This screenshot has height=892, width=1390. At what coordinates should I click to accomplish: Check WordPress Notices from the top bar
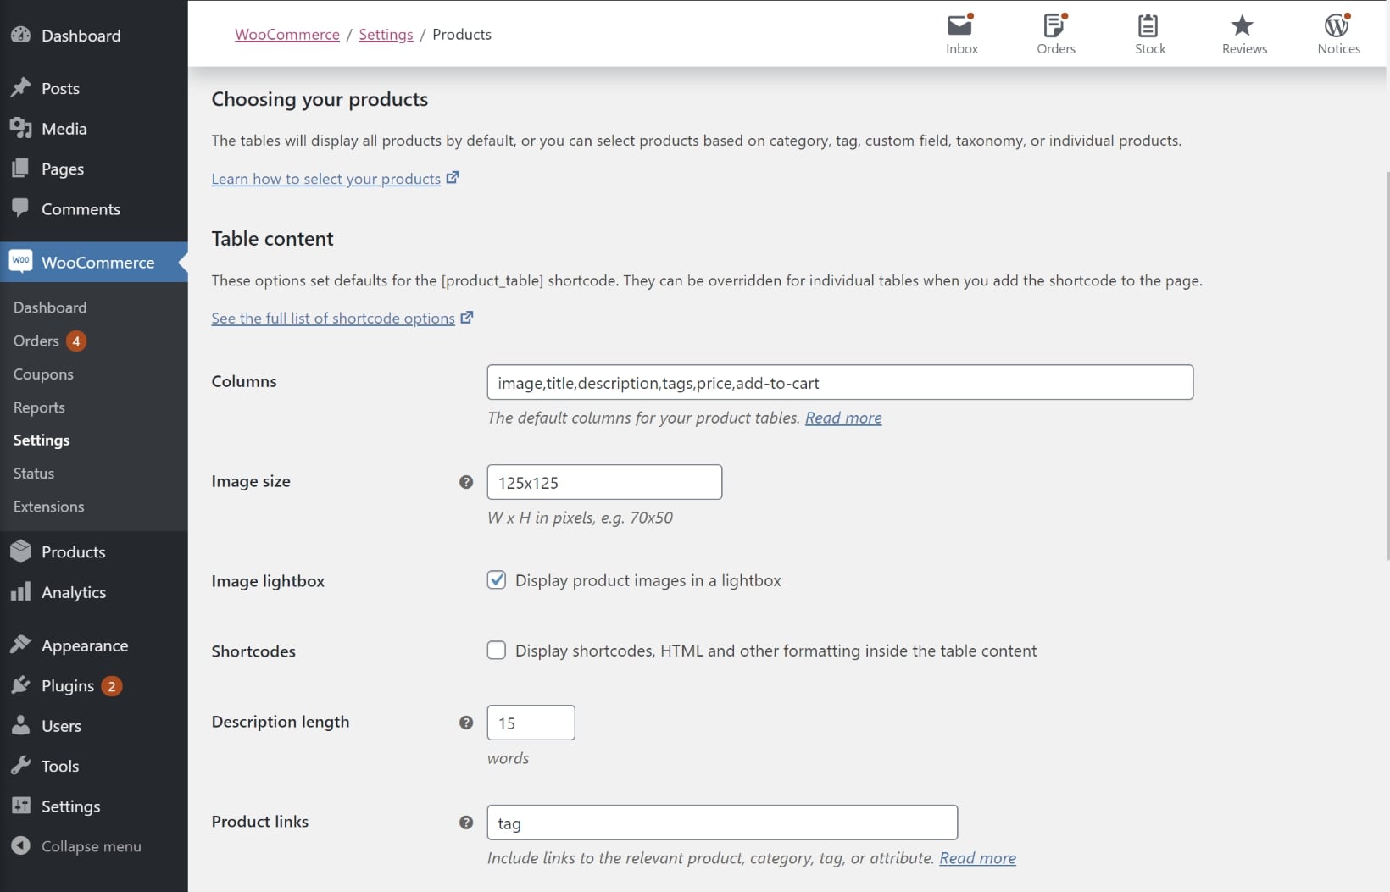[x=1337, y=32]
